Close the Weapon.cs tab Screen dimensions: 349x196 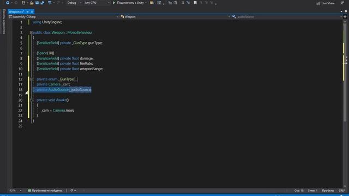(x=32, y=11)
